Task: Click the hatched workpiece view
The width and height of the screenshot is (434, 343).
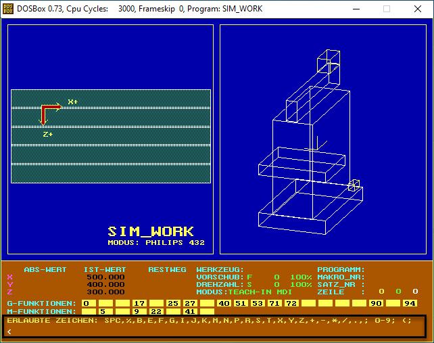Action: tap(111, 136)
